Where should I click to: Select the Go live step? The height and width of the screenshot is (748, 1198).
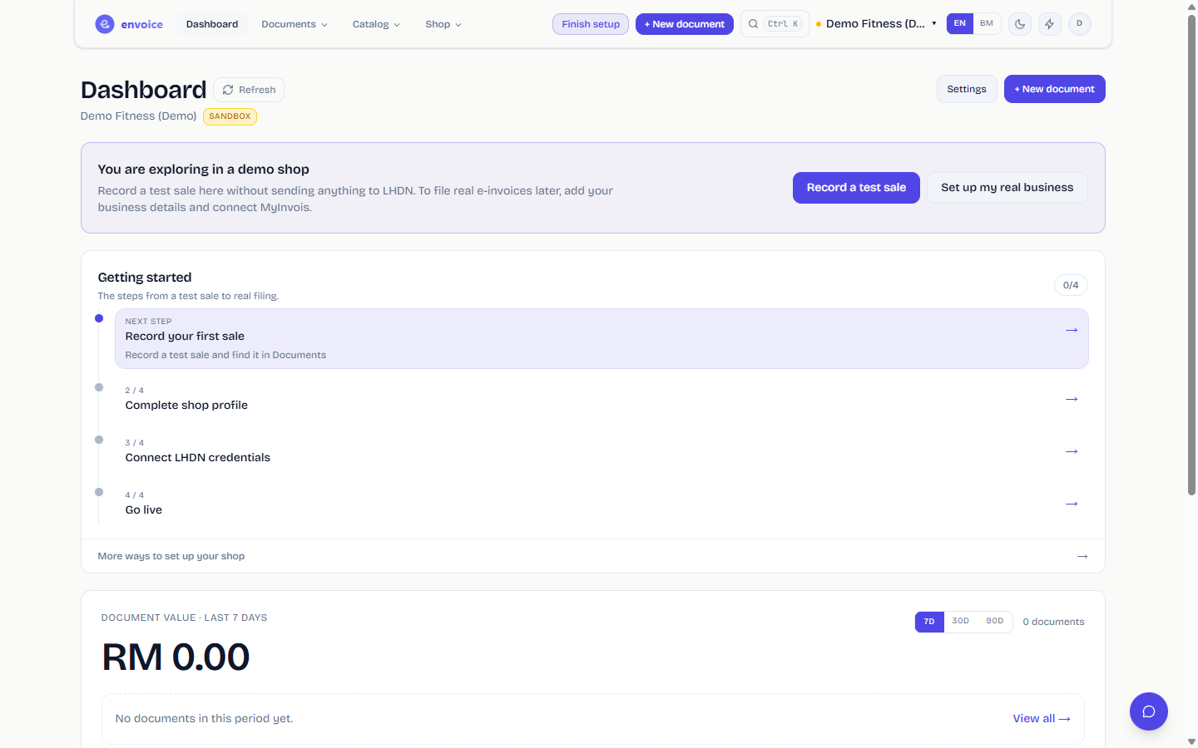pos(601,504)
